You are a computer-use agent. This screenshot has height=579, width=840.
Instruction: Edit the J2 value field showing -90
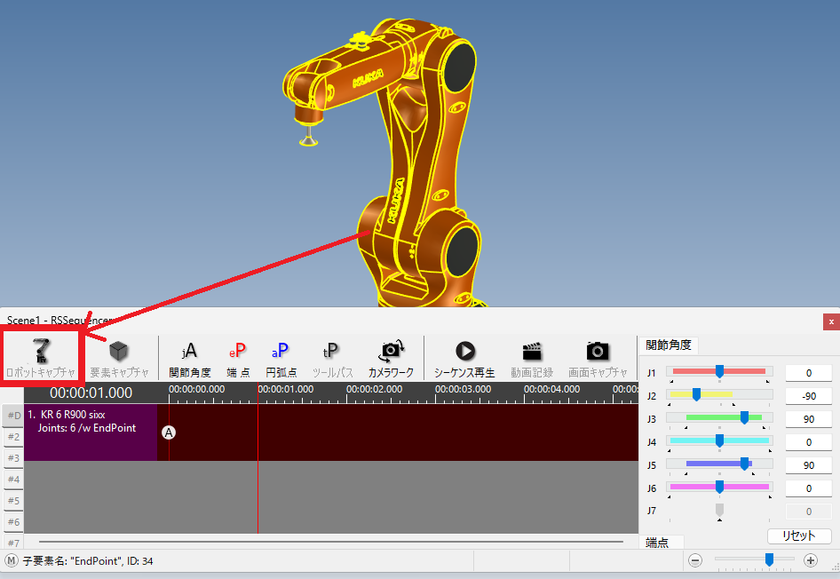(809, 396)
